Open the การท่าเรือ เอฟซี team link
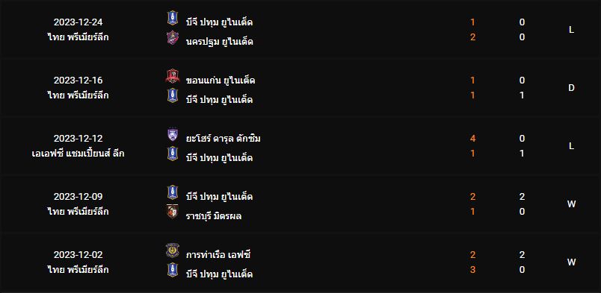Screen dimensions: 601x293 pos(218,255)
